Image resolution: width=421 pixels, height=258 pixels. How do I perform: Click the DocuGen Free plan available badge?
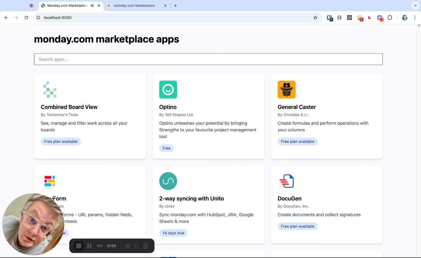tap(297, 226)
